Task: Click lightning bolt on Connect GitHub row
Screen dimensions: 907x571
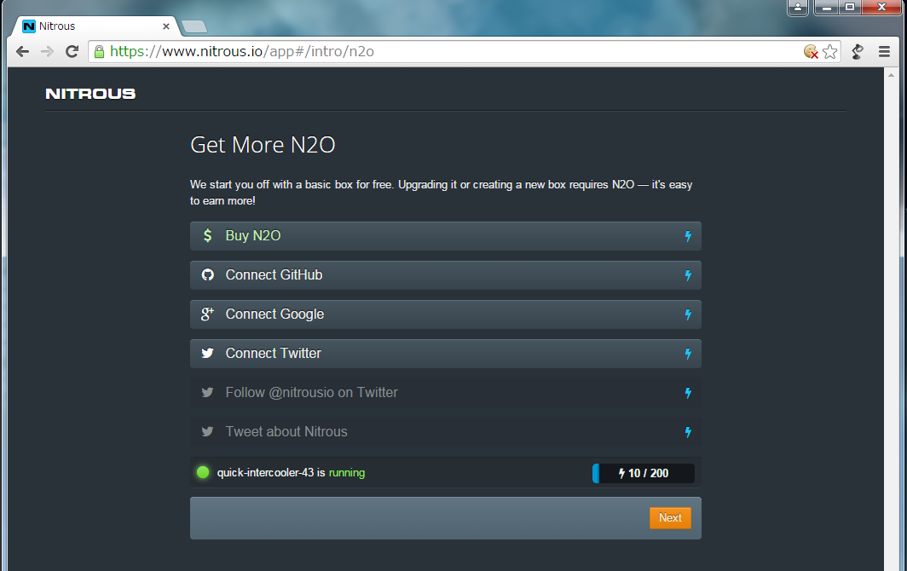Action: 688,275
